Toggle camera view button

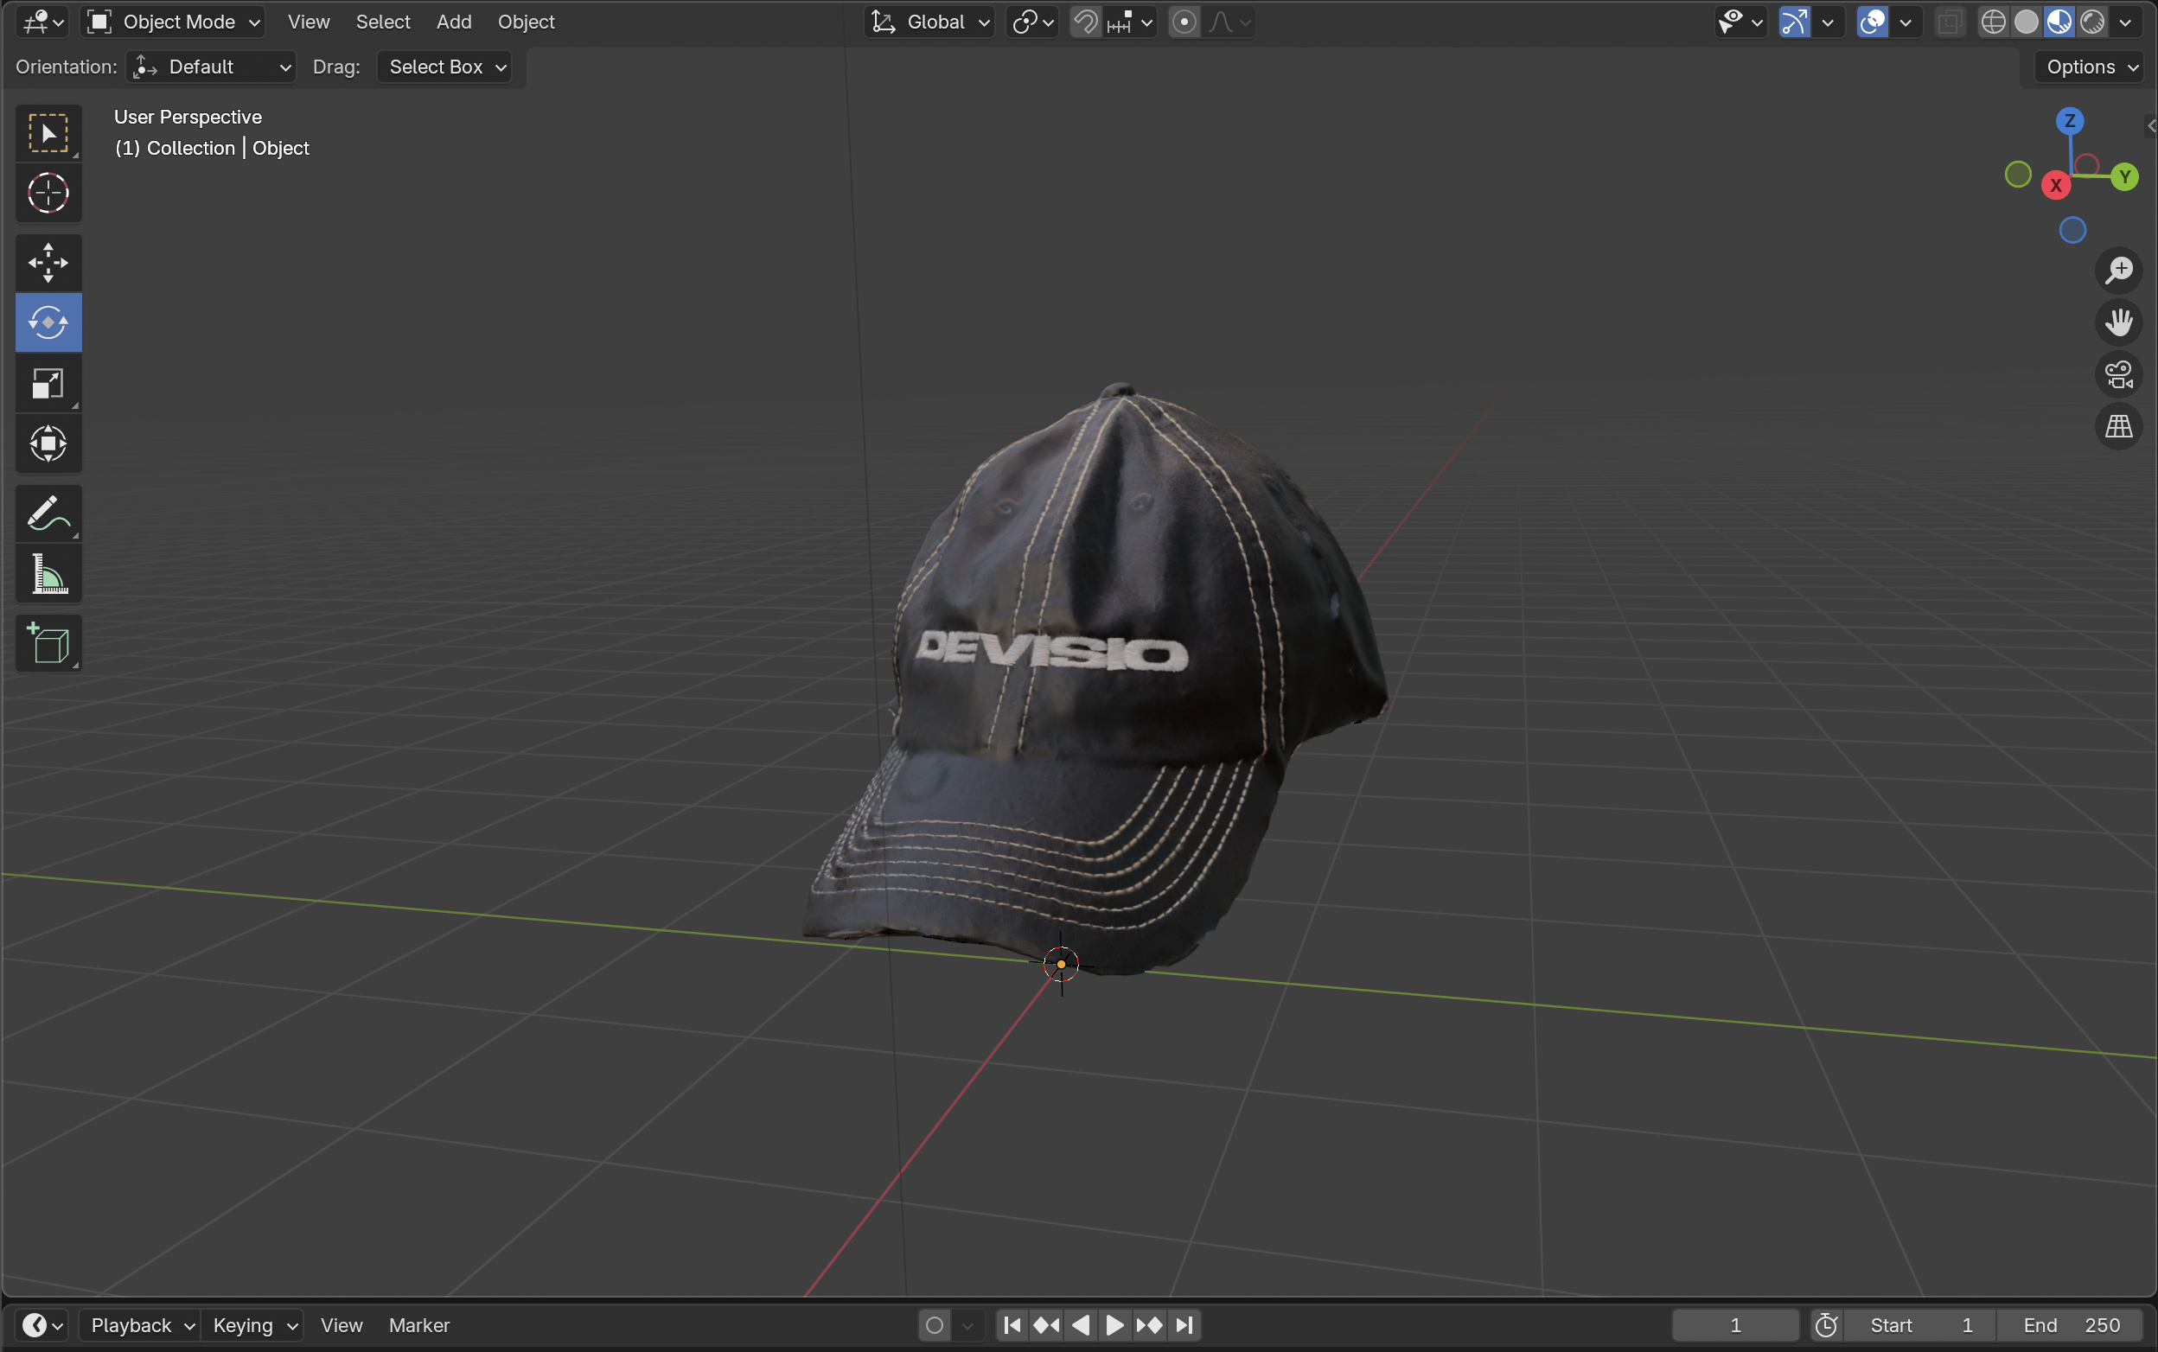(x=2117, y=373)
